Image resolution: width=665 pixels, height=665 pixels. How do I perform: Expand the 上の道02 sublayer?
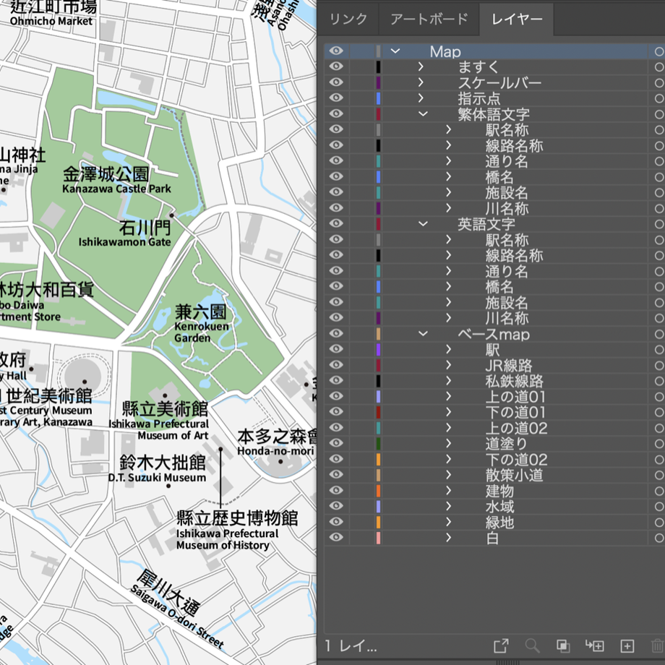(x=449, y=427)
